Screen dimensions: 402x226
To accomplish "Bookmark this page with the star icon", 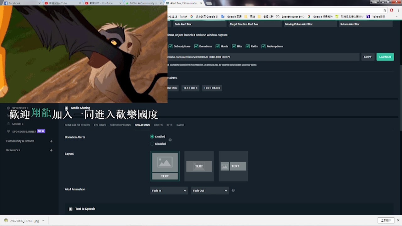I will click(385, 10).
